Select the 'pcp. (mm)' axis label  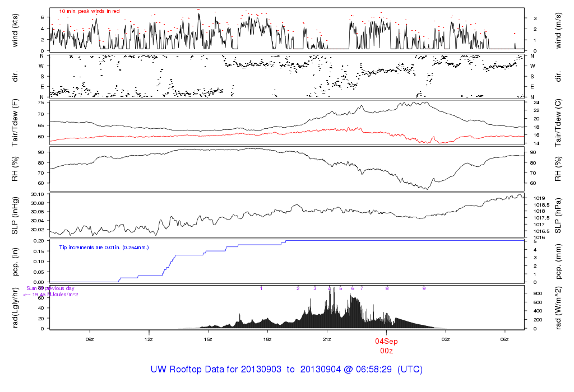click(558, 262)
